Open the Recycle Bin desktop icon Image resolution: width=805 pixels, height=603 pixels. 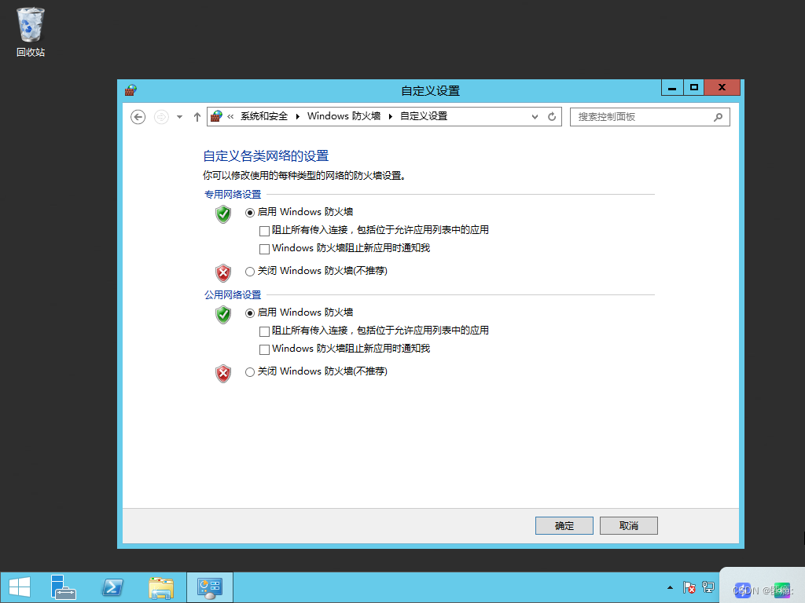point(31,31)
